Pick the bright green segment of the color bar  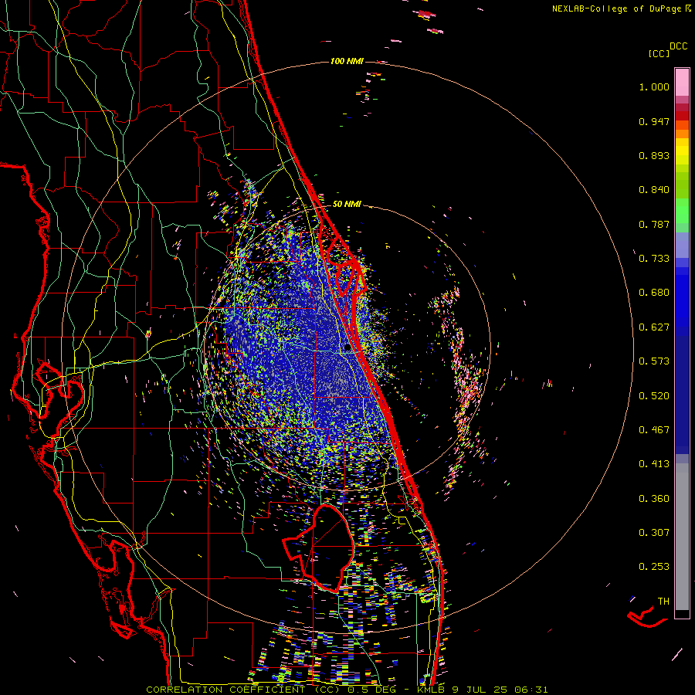click(682, 211)
